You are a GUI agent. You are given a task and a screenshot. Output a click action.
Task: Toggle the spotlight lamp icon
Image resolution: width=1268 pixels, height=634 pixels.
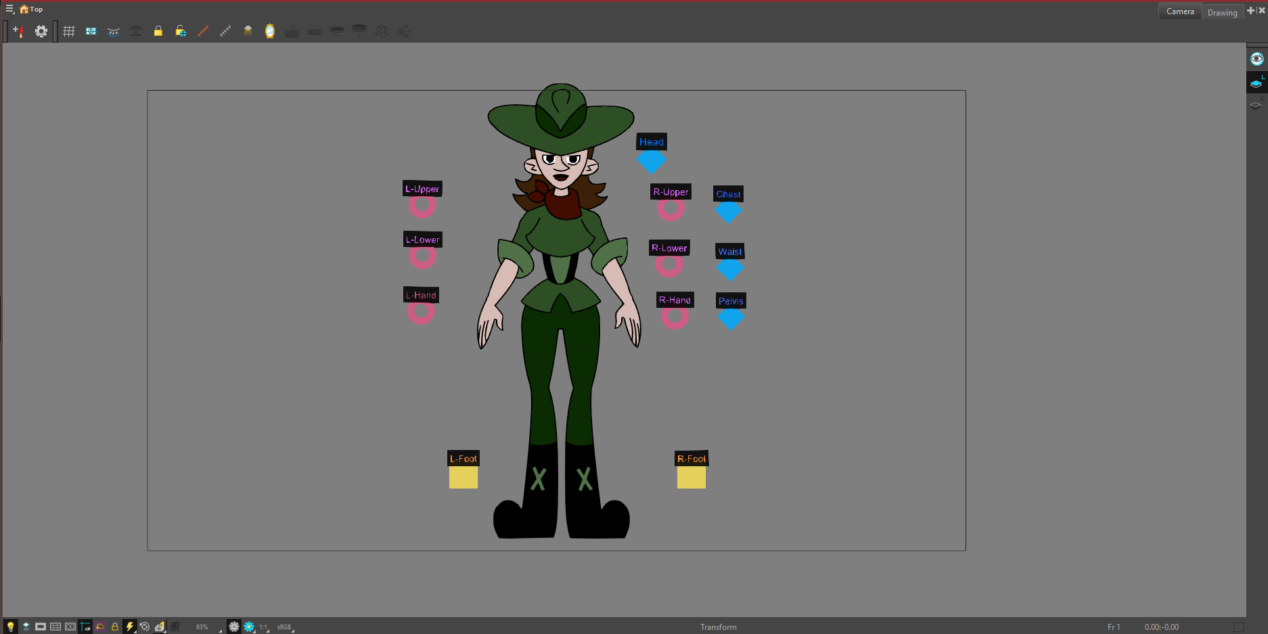tap(248, 31)
